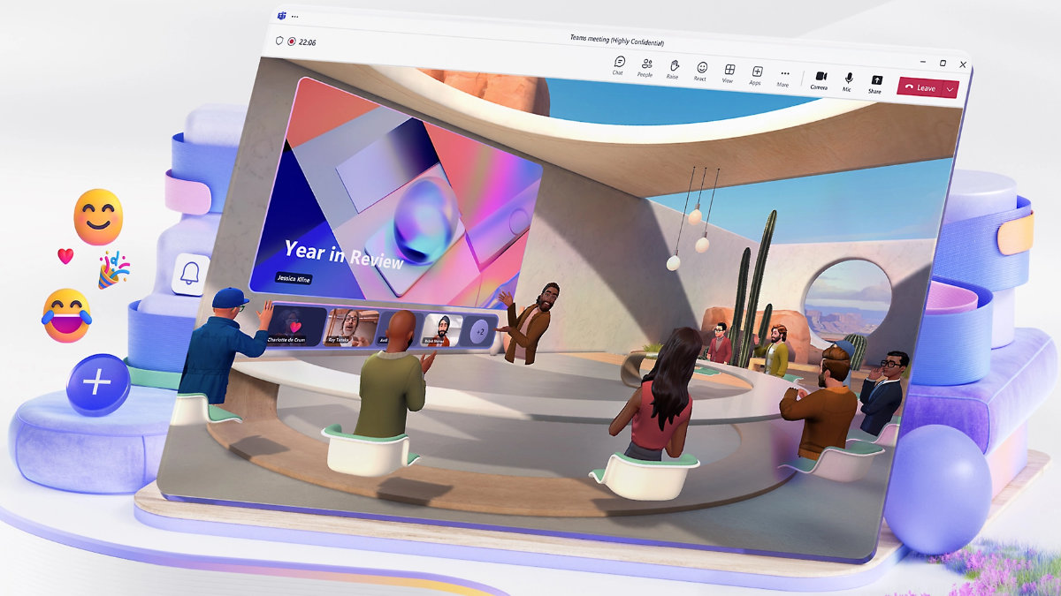This screenshot has height=596, width=1061.
Task: Maximize the Teams meeting window
Action: point(943,63)
